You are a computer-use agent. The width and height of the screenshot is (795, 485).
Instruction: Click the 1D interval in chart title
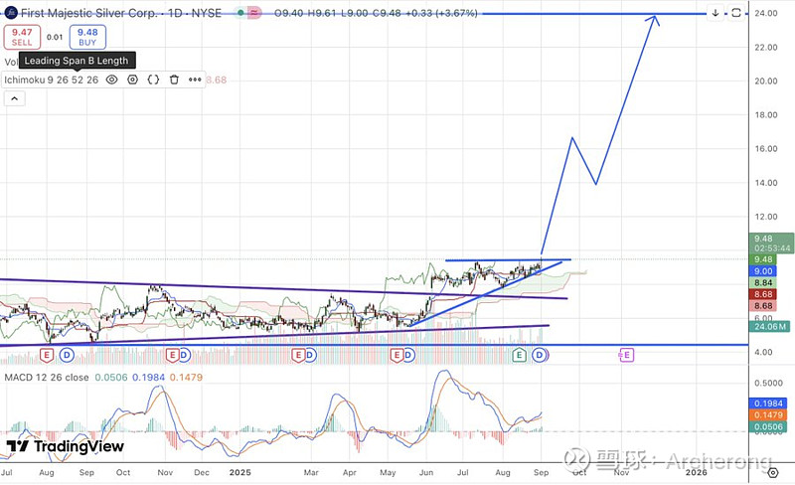(175, 13)
